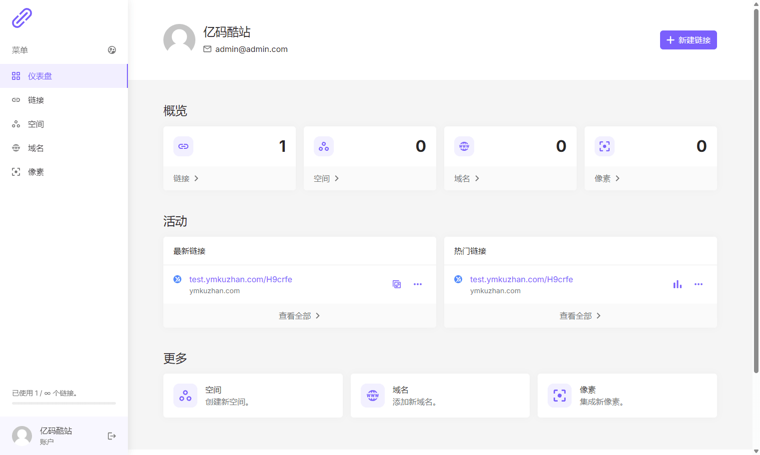Click the page vertical scrollbar

756,191
